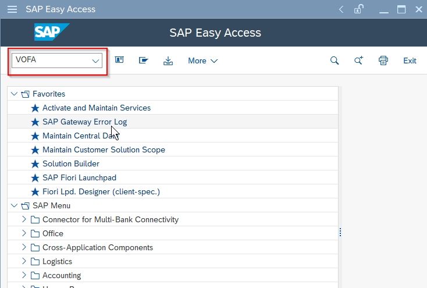This screenshot has height=288, width=427.
Task: Click folder icon beside Connector for Multi-Bank Connectivity
Action: (x=35, y=219)
